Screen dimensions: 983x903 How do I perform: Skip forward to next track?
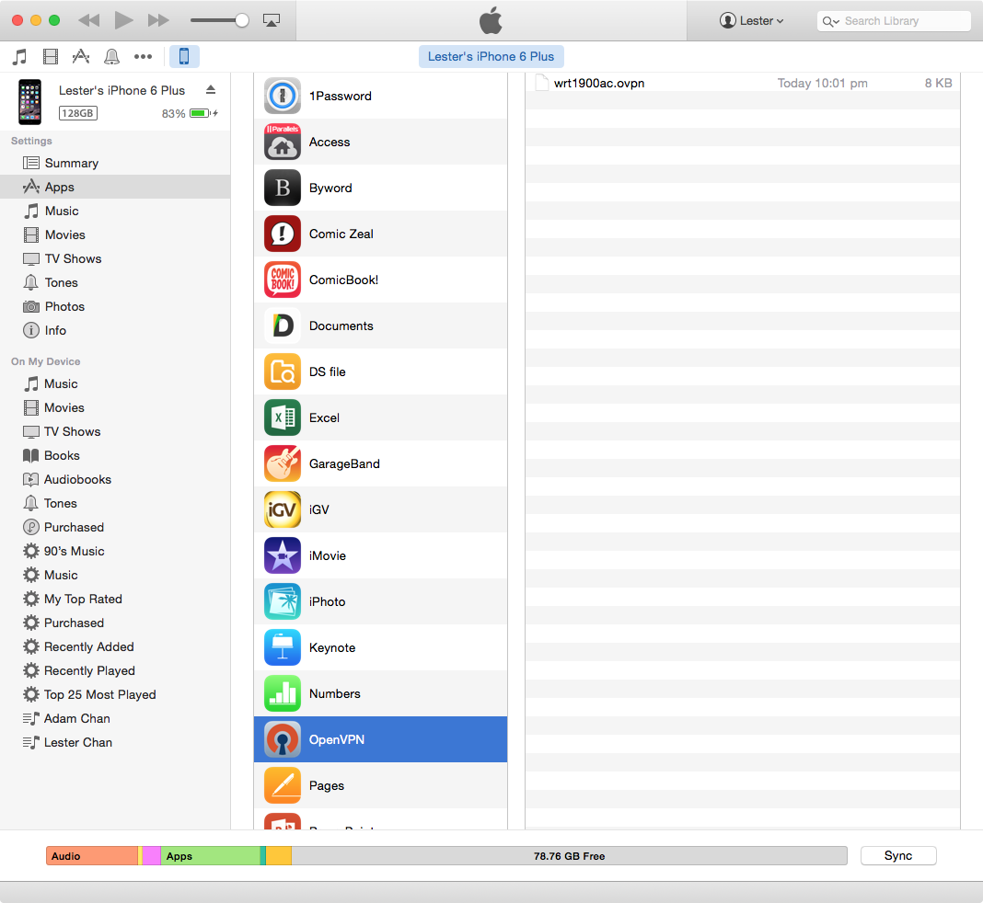coord(158,20)
